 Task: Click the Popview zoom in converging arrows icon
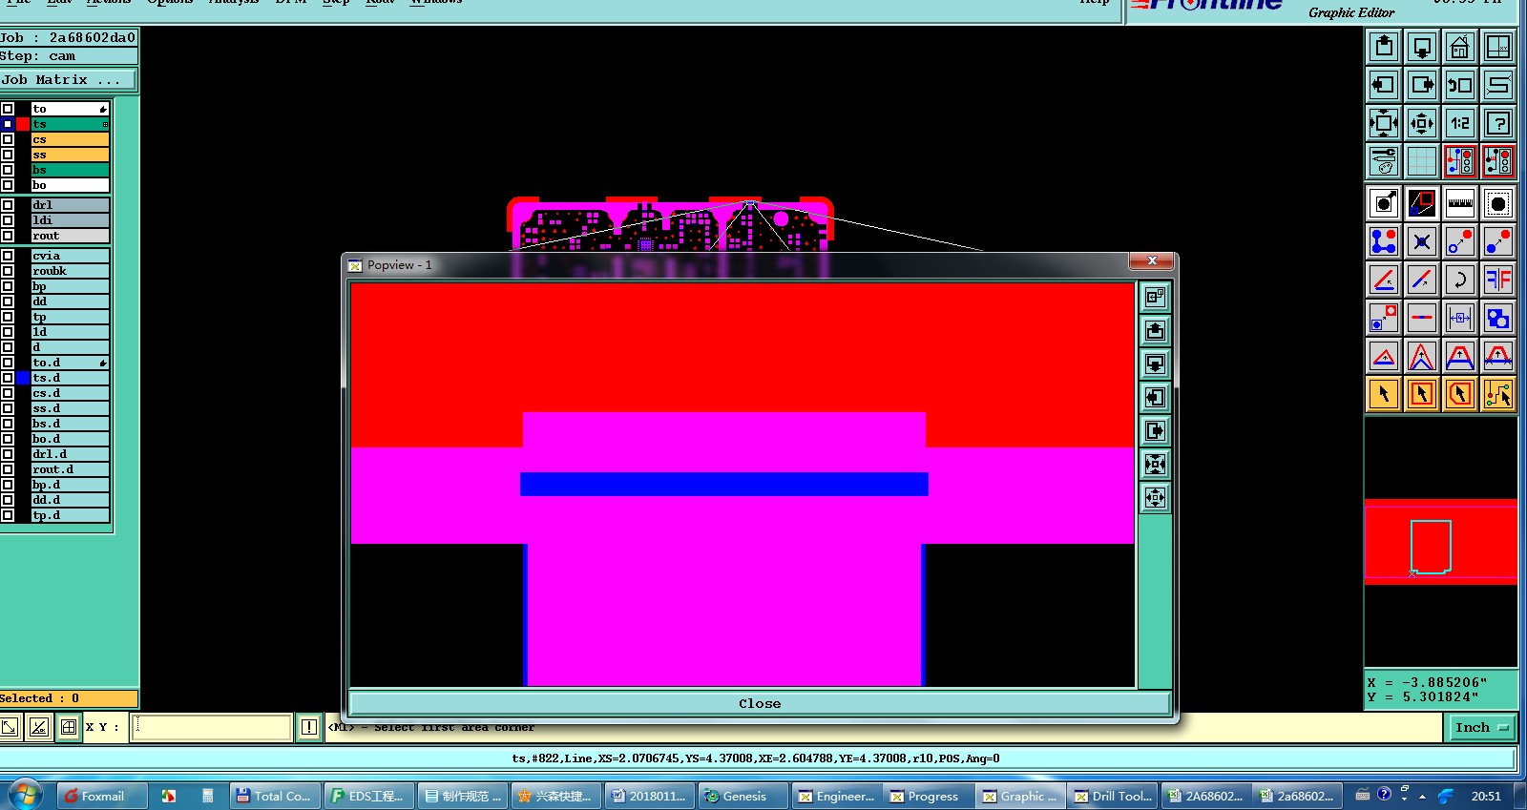tap(1155, 465)
